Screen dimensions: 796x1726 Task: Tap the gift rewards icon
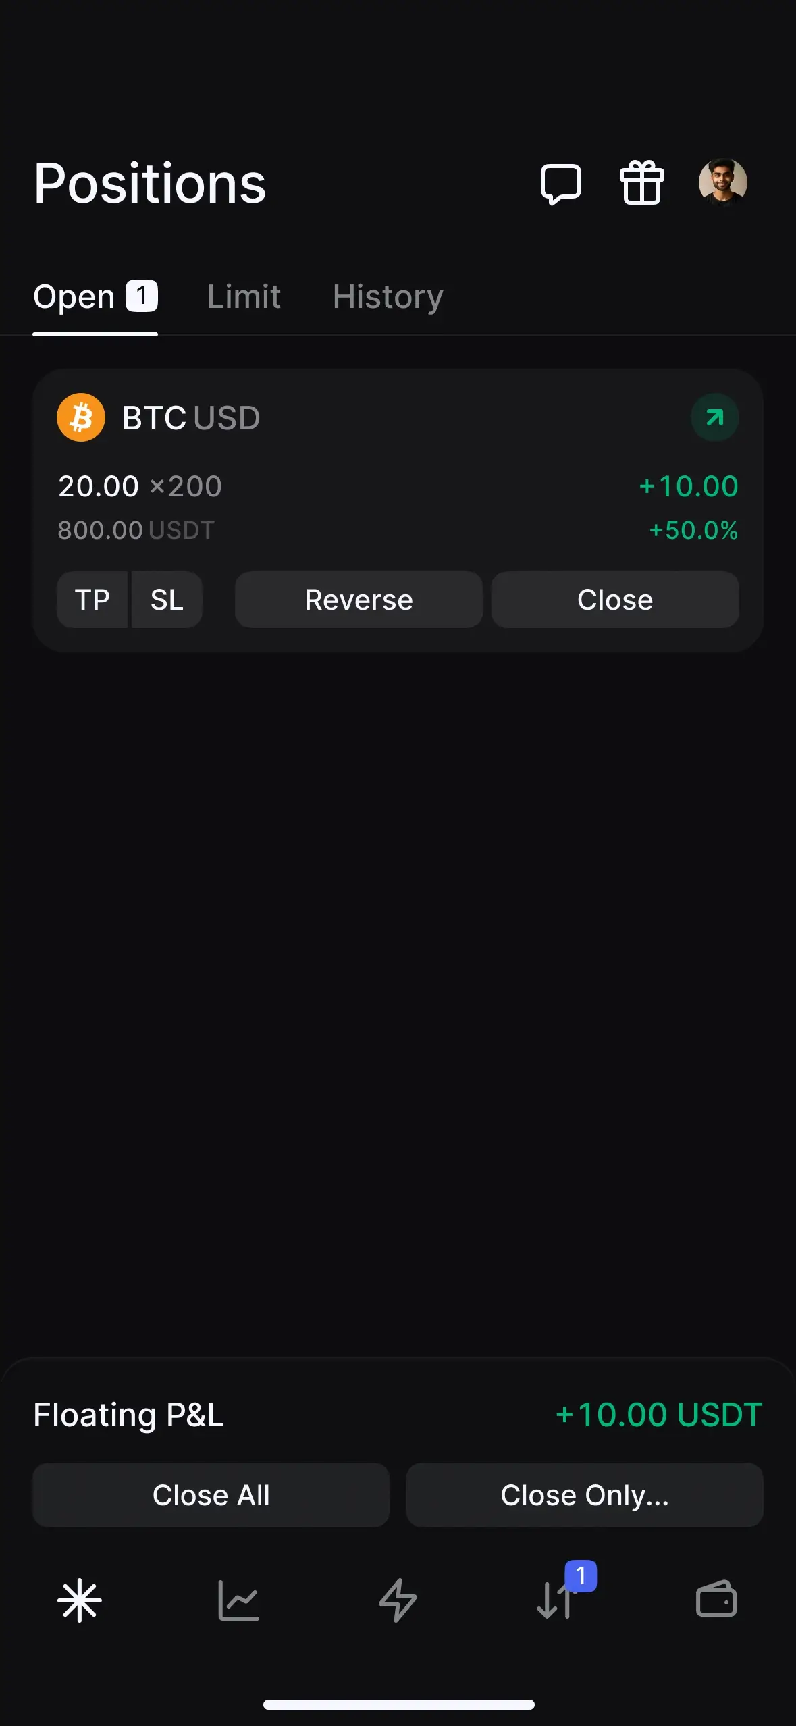pyautogui.click(x=641, y=182)
